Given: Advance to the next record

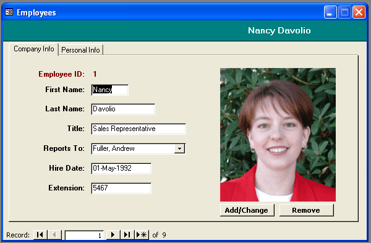Looking at the screenshot, I should 113,235.
